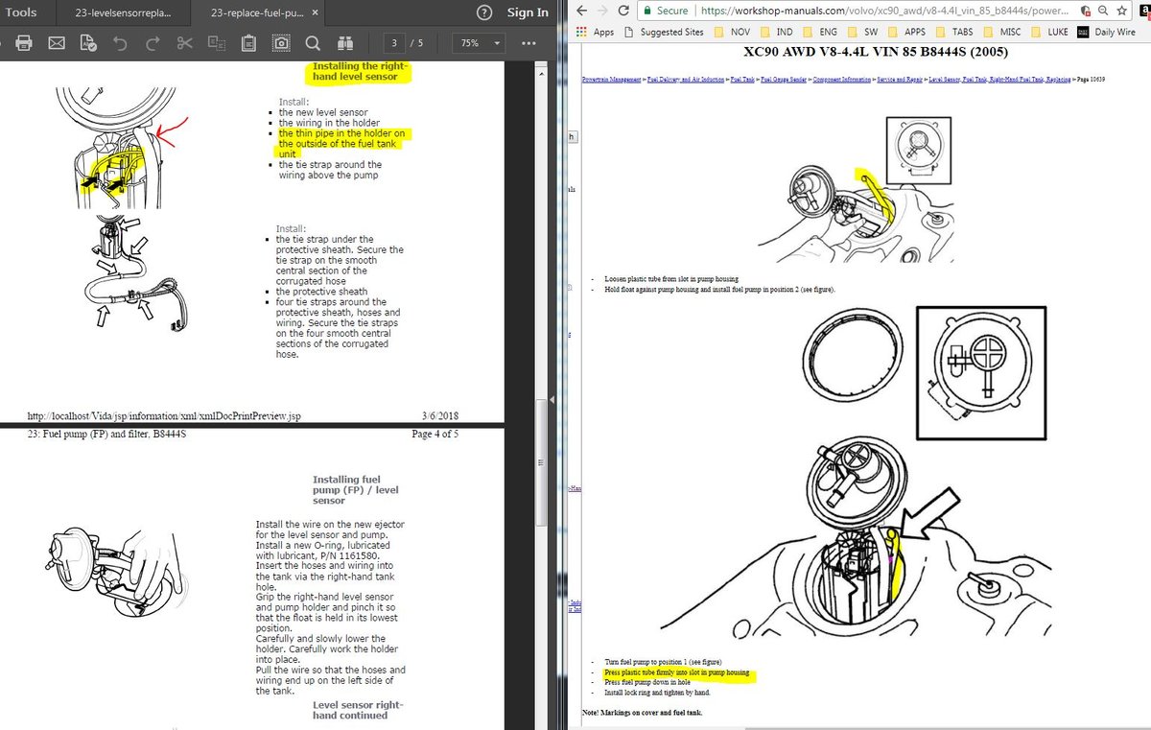Click the Find magnifier icon

pos(314,43)
